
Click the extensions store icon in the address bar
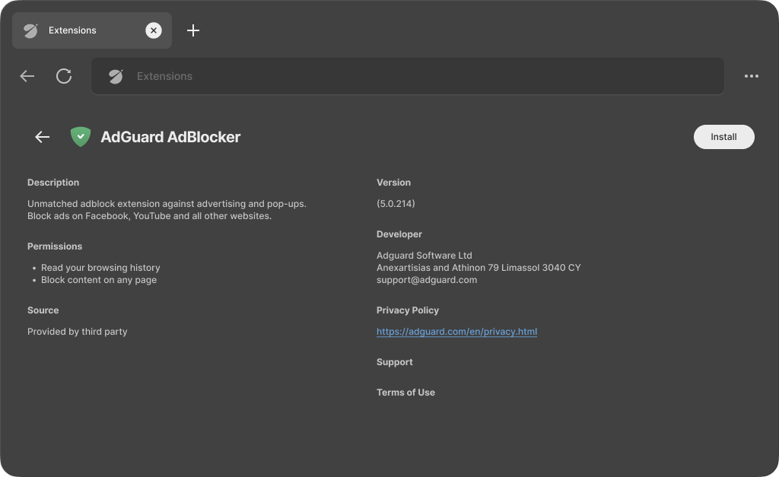click(x=115, y=76)
